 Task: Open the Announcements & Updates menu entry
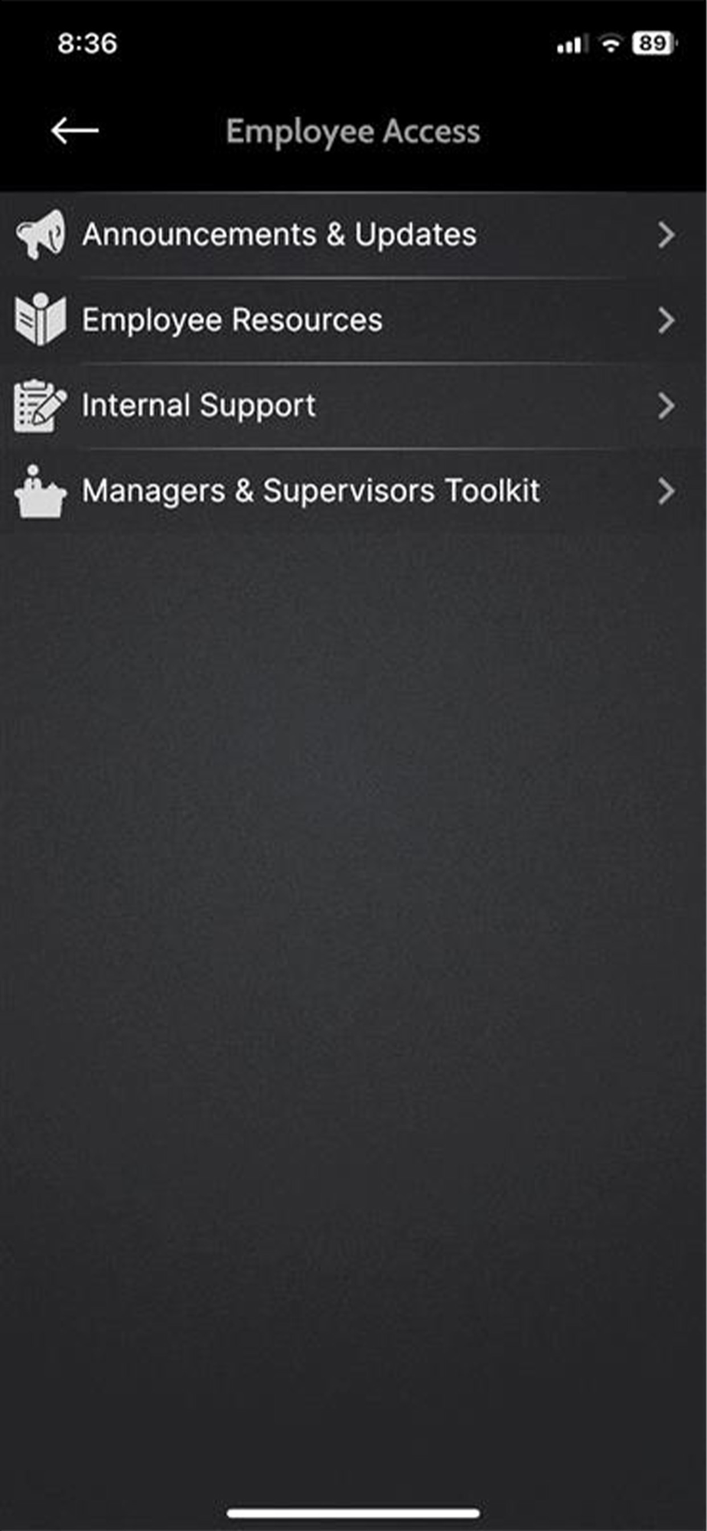tap(353, 235)
